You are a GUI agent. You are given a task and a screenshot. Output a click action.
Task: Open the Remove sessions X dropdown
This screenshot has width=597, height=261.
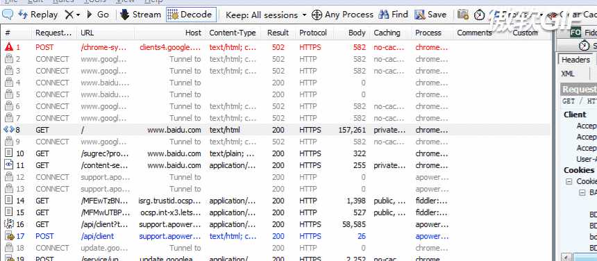coord(72,15)
